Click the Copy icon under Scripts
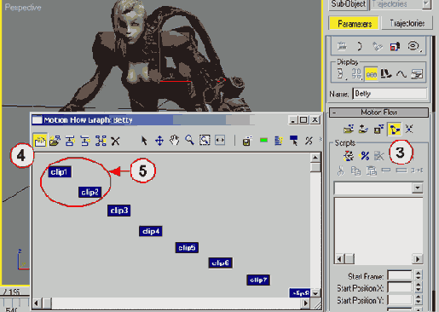Viewport: 439px width, 312px height. click(x=355, y=170)
